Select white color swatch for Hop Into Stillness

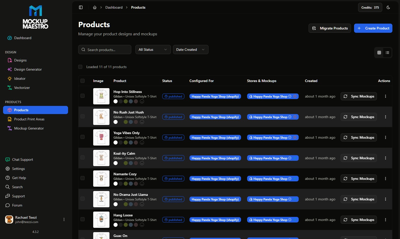point(116,101)
